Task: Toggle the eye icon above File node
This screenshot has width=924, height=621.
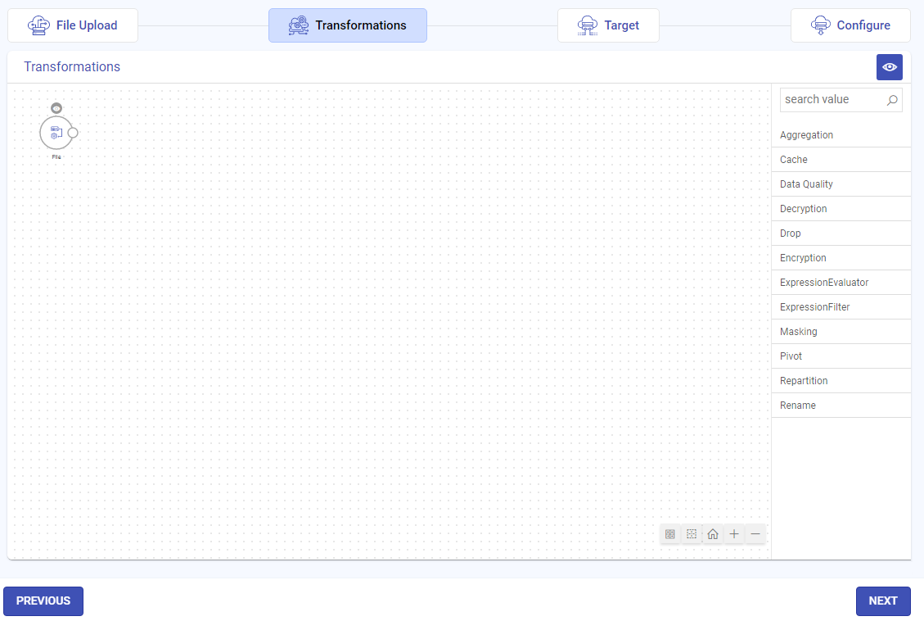Action: tap(56, 108)
